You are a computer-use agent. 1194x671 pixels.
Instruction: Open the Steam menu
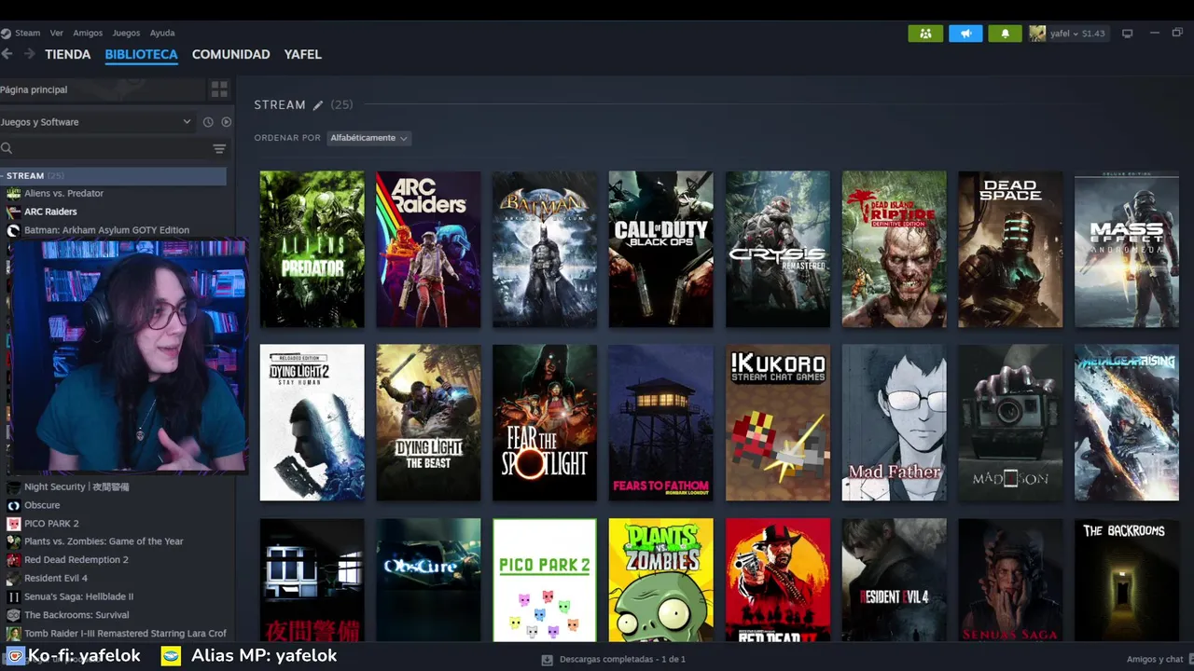pos(27,34)
